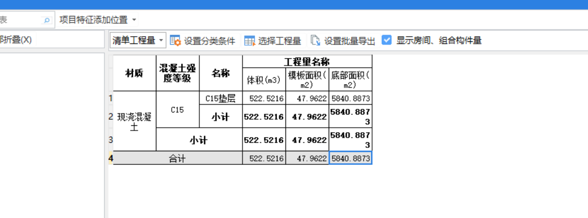The width and height of the screenshot is (588, 218).
Task: Click the 设置分类条件 icon
Action: click(x=175, y=41)
